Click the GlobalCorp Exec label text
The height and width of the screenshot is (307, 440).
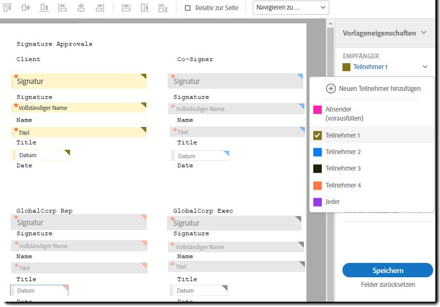203,211
